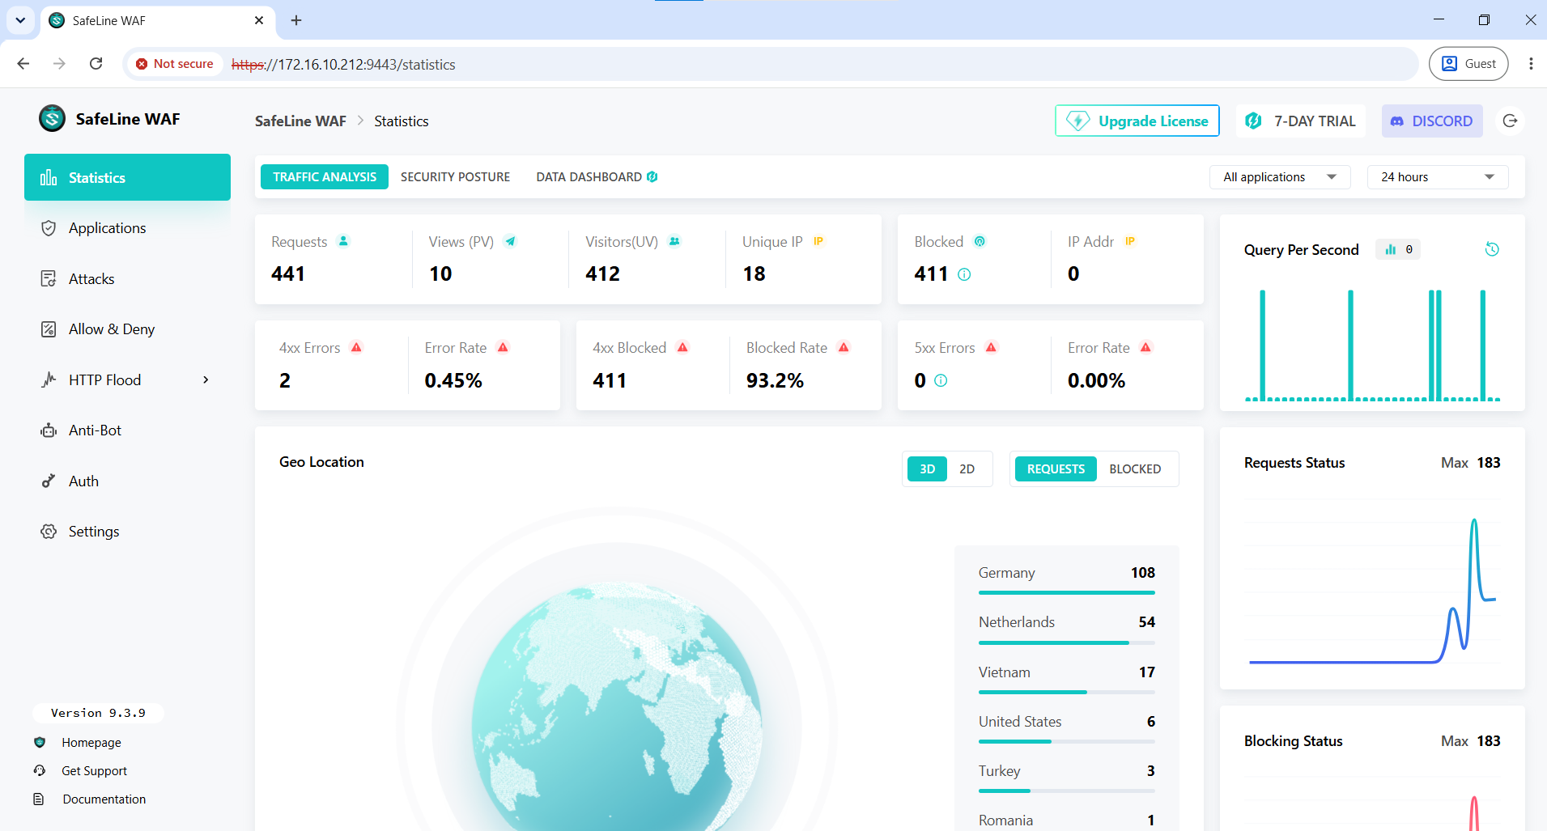Click the Vietnam requests progress bar
1547x831 pixels.
coord(1067,692)
